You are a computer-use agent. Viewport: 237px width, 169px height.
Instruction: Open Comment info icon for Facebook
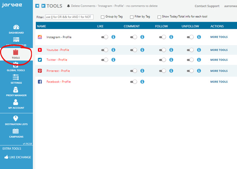tap(142, 82)
